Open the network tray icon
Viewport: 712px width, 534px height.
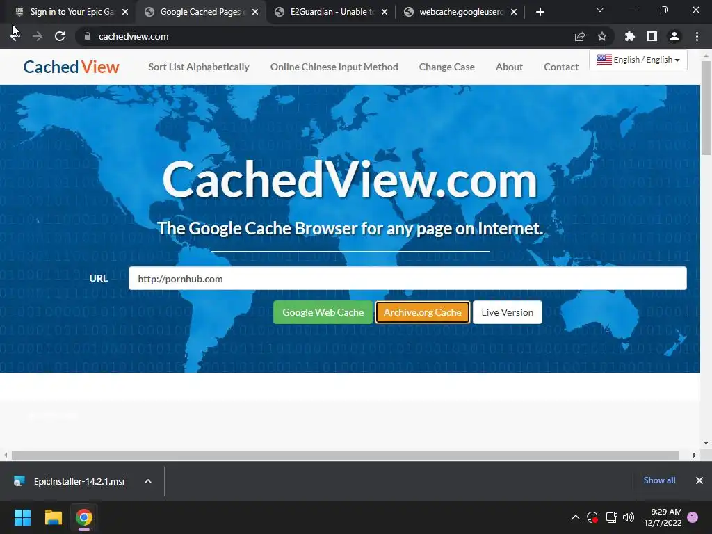point(612,517)
